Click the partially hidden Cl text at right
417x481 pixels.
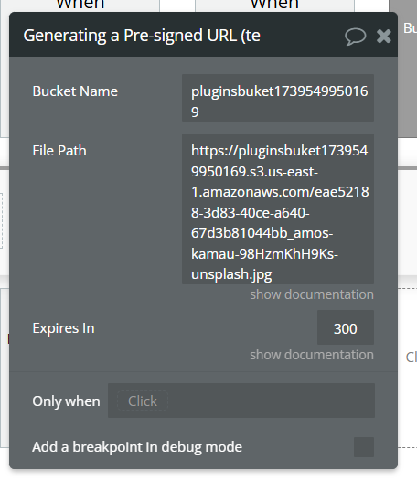point(412,357)
